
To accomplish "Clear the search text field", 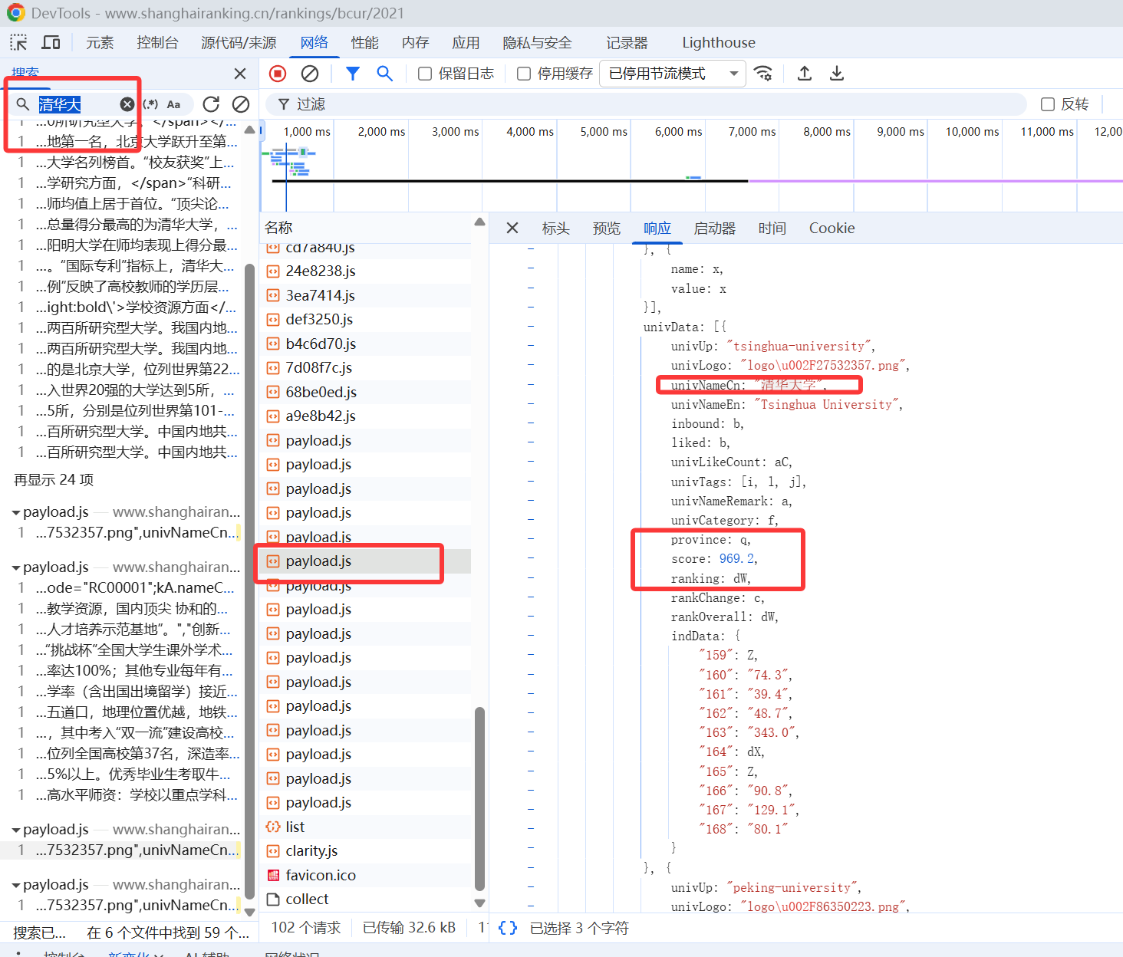I will [127, 104].
